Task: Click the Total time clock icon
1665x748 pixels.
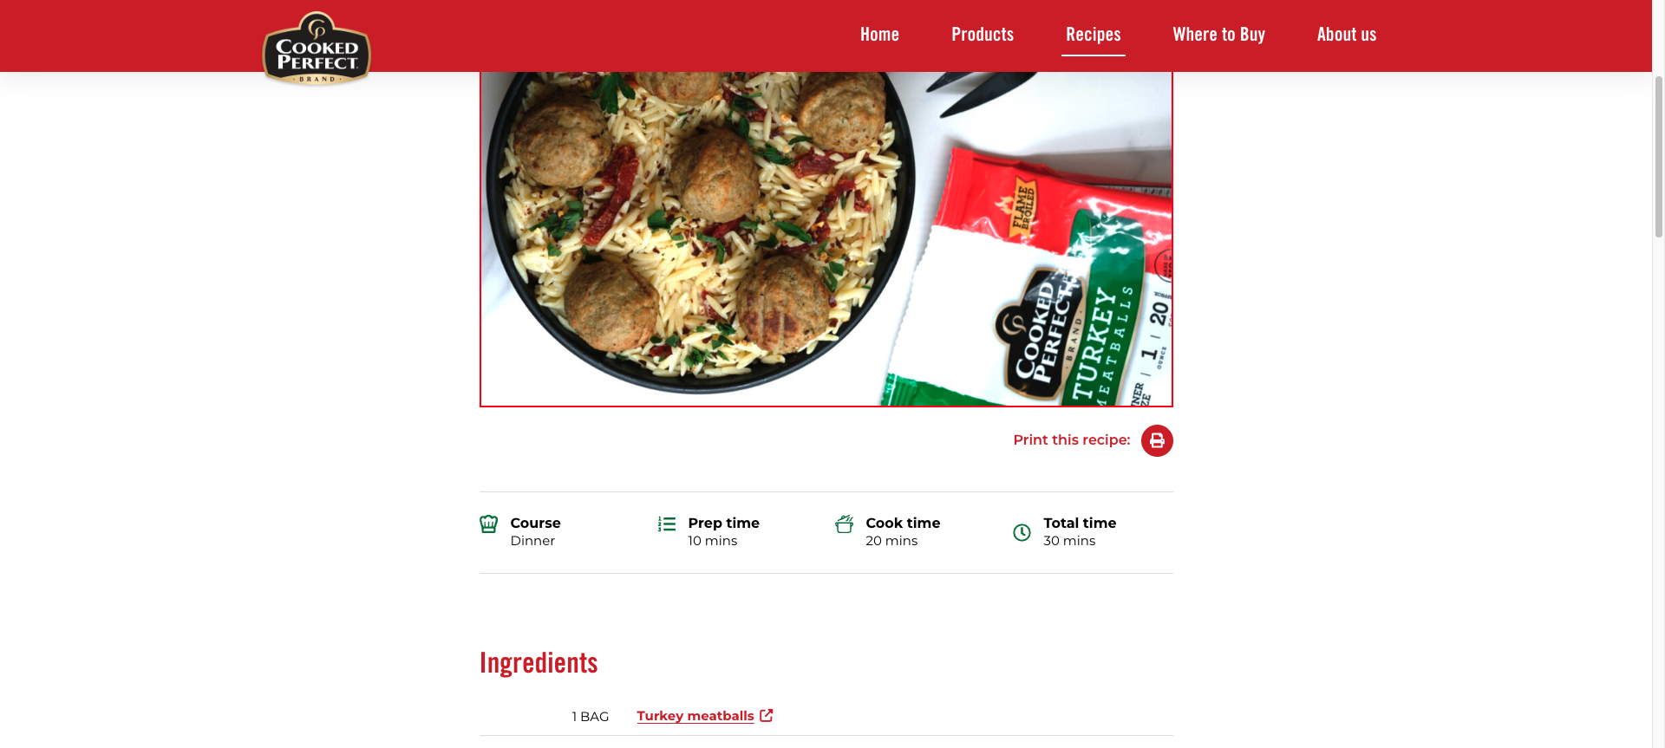Action: [1022, 532]
